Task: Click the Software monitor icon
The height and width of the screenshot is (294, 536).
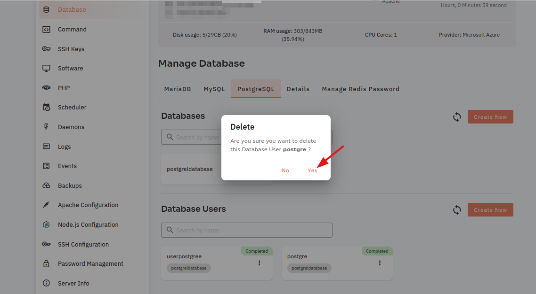Action: click(46, 68)
